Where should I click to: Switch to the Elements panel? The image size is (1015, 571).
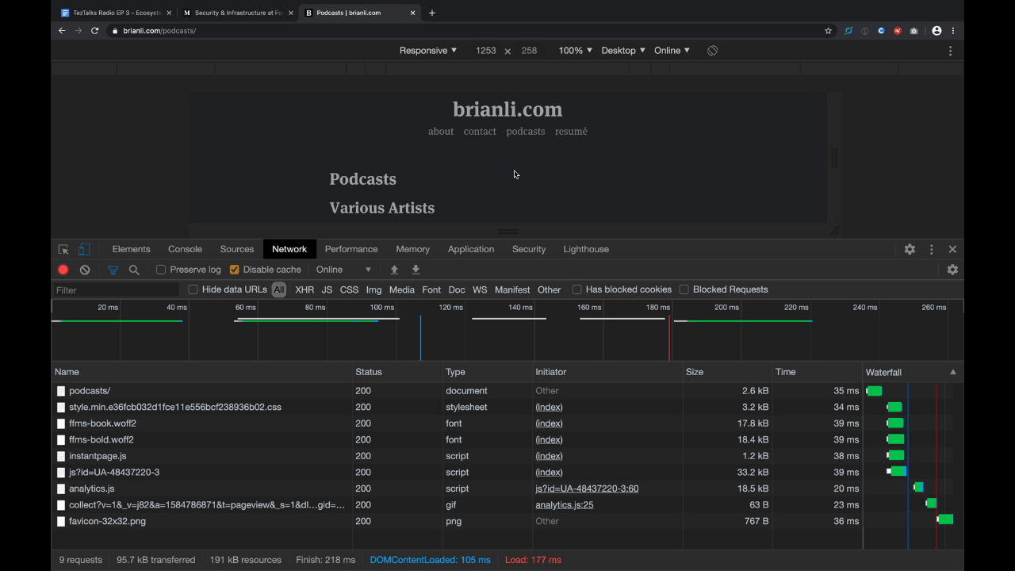coord(131,249)
